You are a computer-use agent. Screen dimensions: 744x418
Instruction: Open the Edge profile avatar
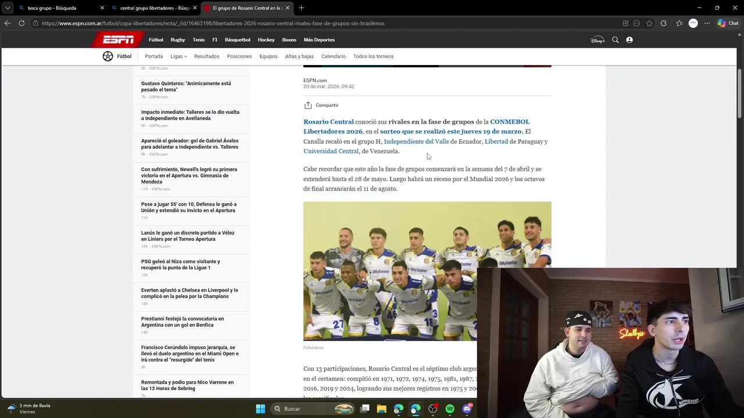point(693,23)
